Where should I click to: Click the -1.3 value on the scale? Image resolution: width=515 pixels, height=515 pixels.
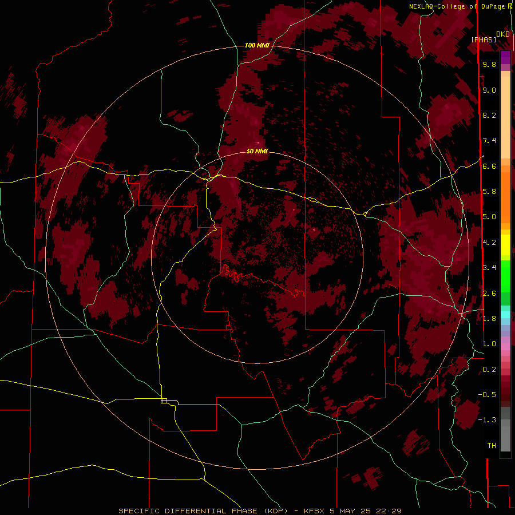(x=487, y=420)
